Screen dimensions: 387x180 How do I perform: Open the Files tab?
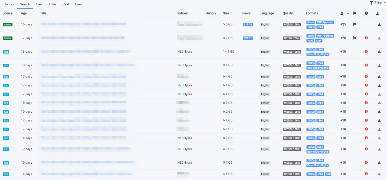tap(39, 4)
